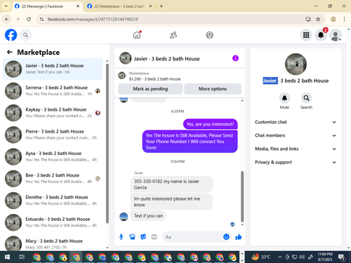
Task: Open the Friends icon in top navigation
Action: (173, 35)
